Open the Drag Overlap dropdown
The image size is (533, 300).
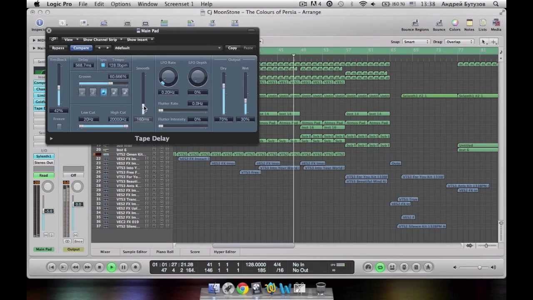459,42
